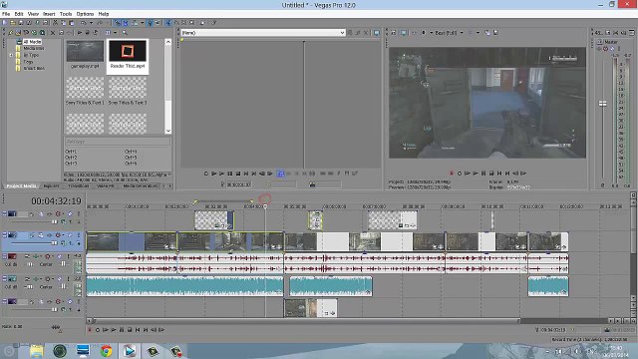This screenshot has height=359, width=638.
Task: Select the Normal Edit tool icon
Action: pyautogui.click(x=167, y=23)
